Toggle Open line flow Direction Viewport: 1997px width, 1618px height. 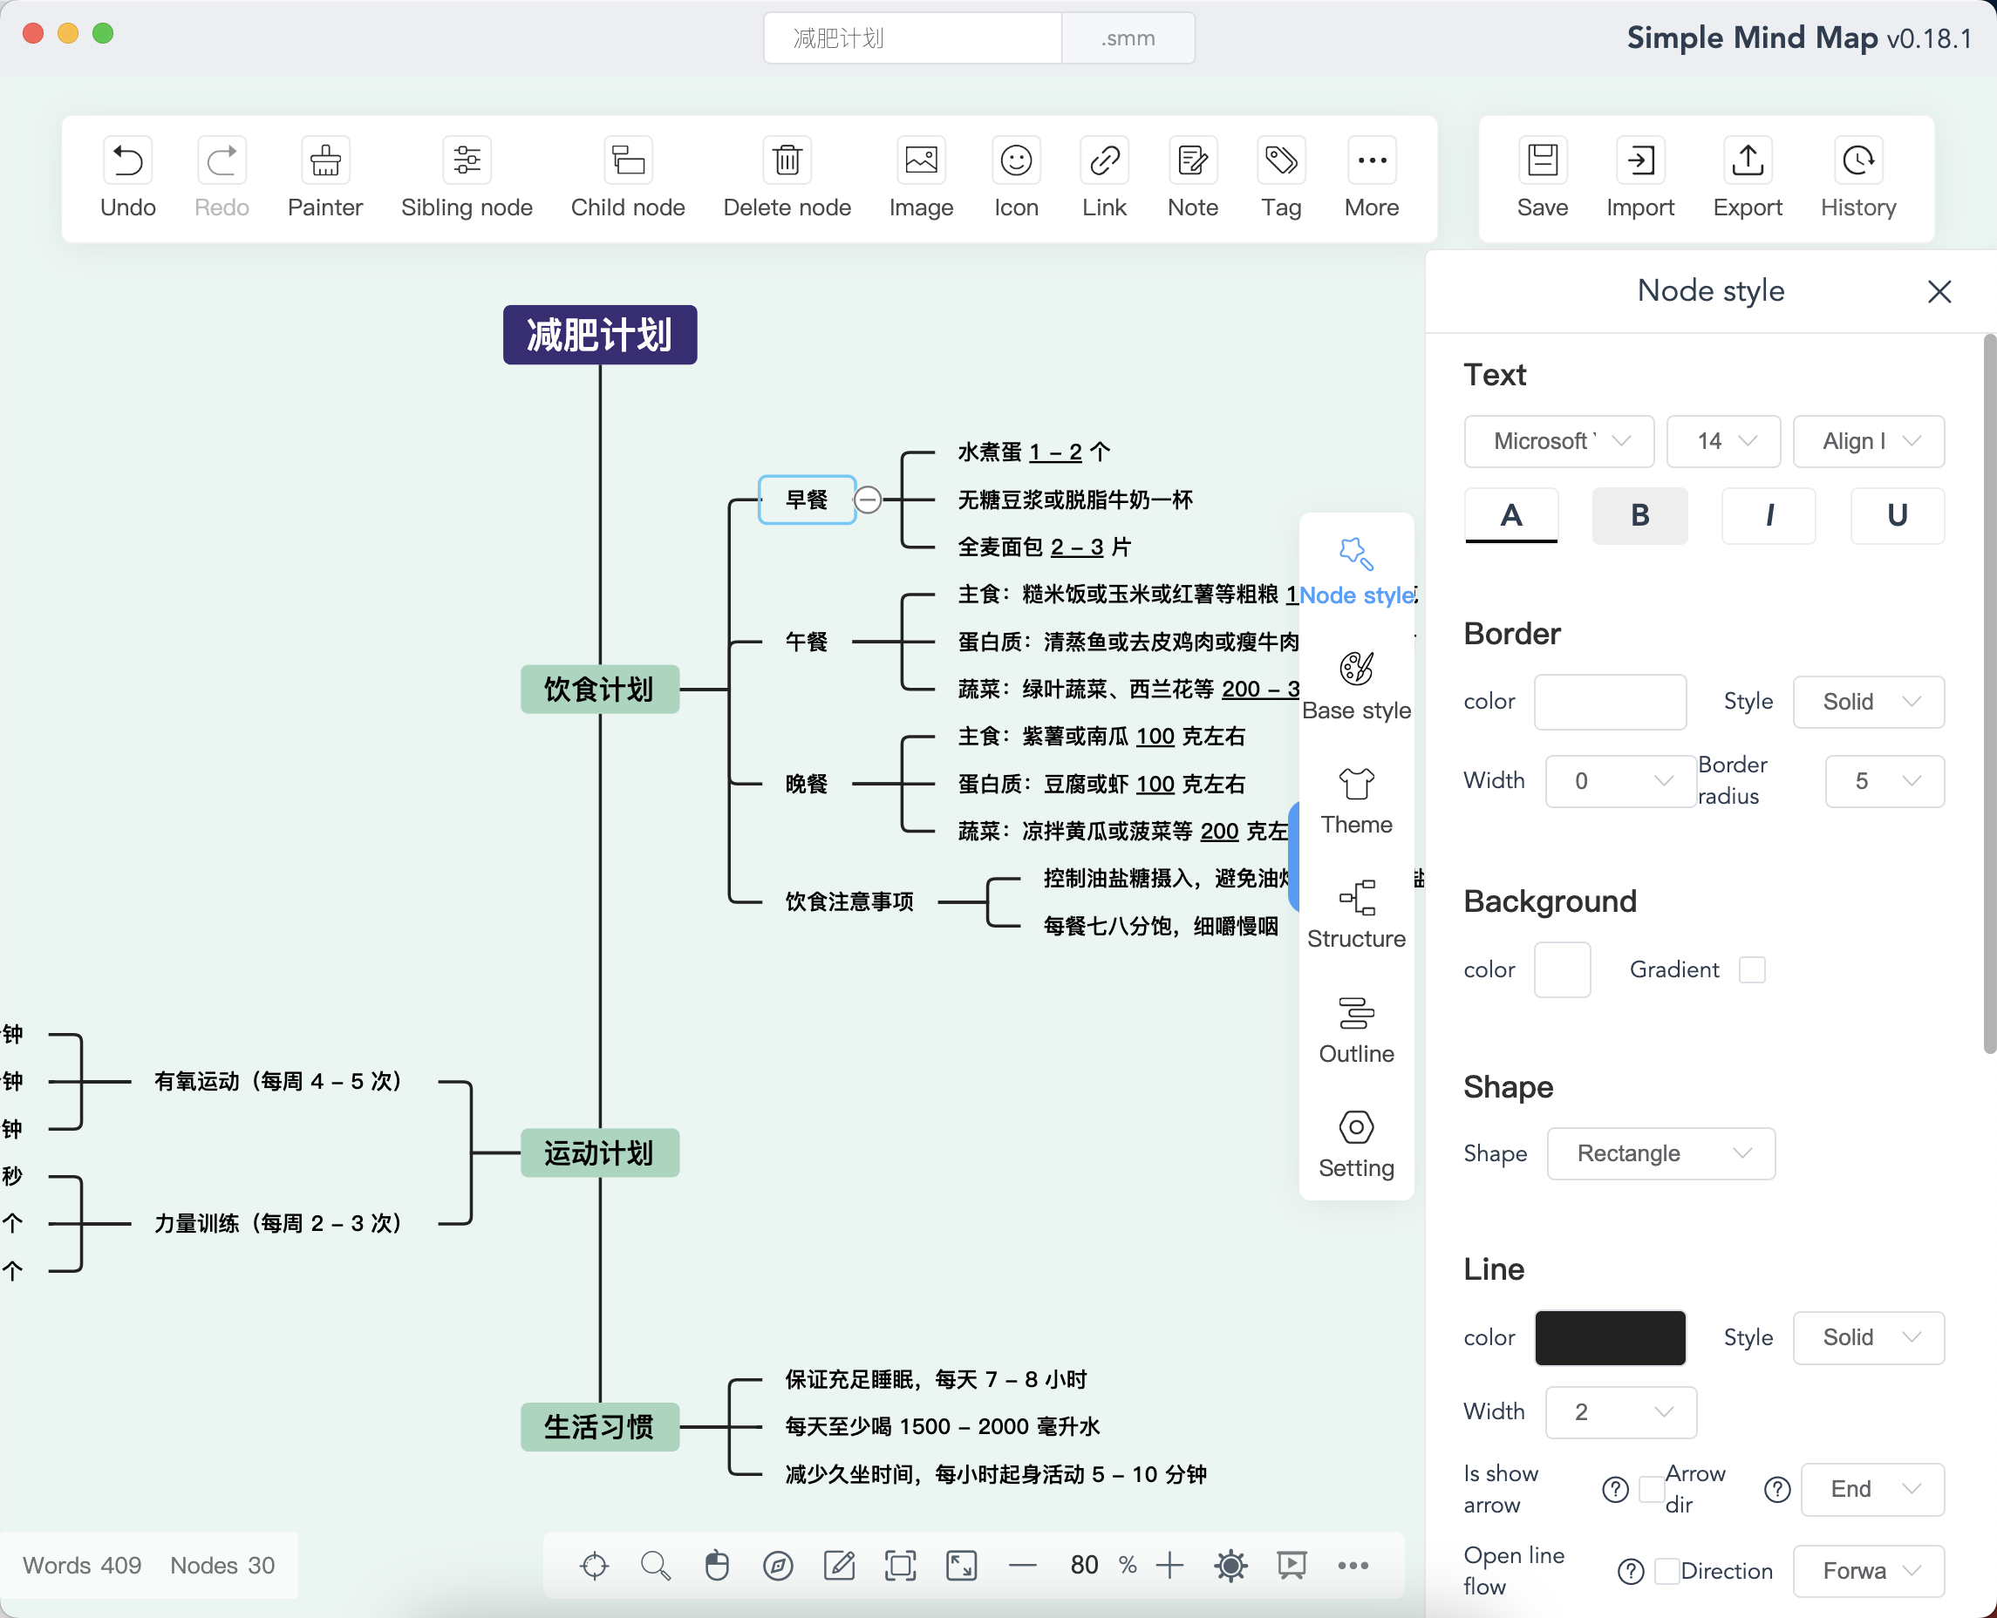tap(1668, 1570)
